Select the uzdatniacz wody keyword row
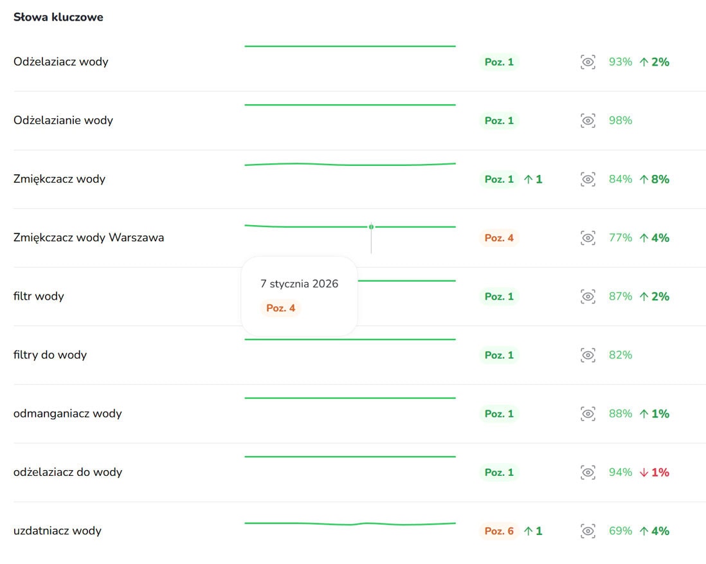This screenshot has width=706, height=564. click(x=57, y=531)
